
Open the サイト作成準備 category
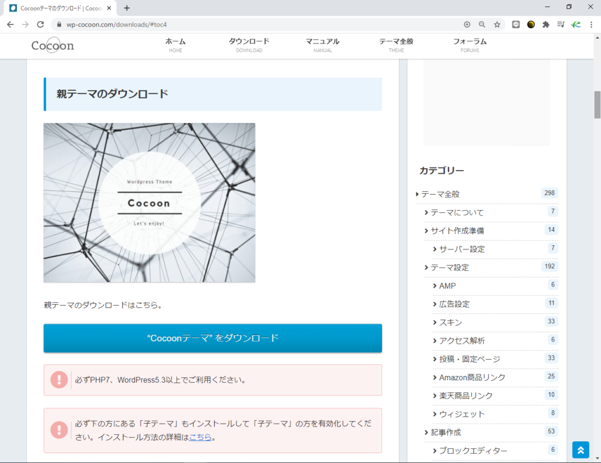point(457,231)
